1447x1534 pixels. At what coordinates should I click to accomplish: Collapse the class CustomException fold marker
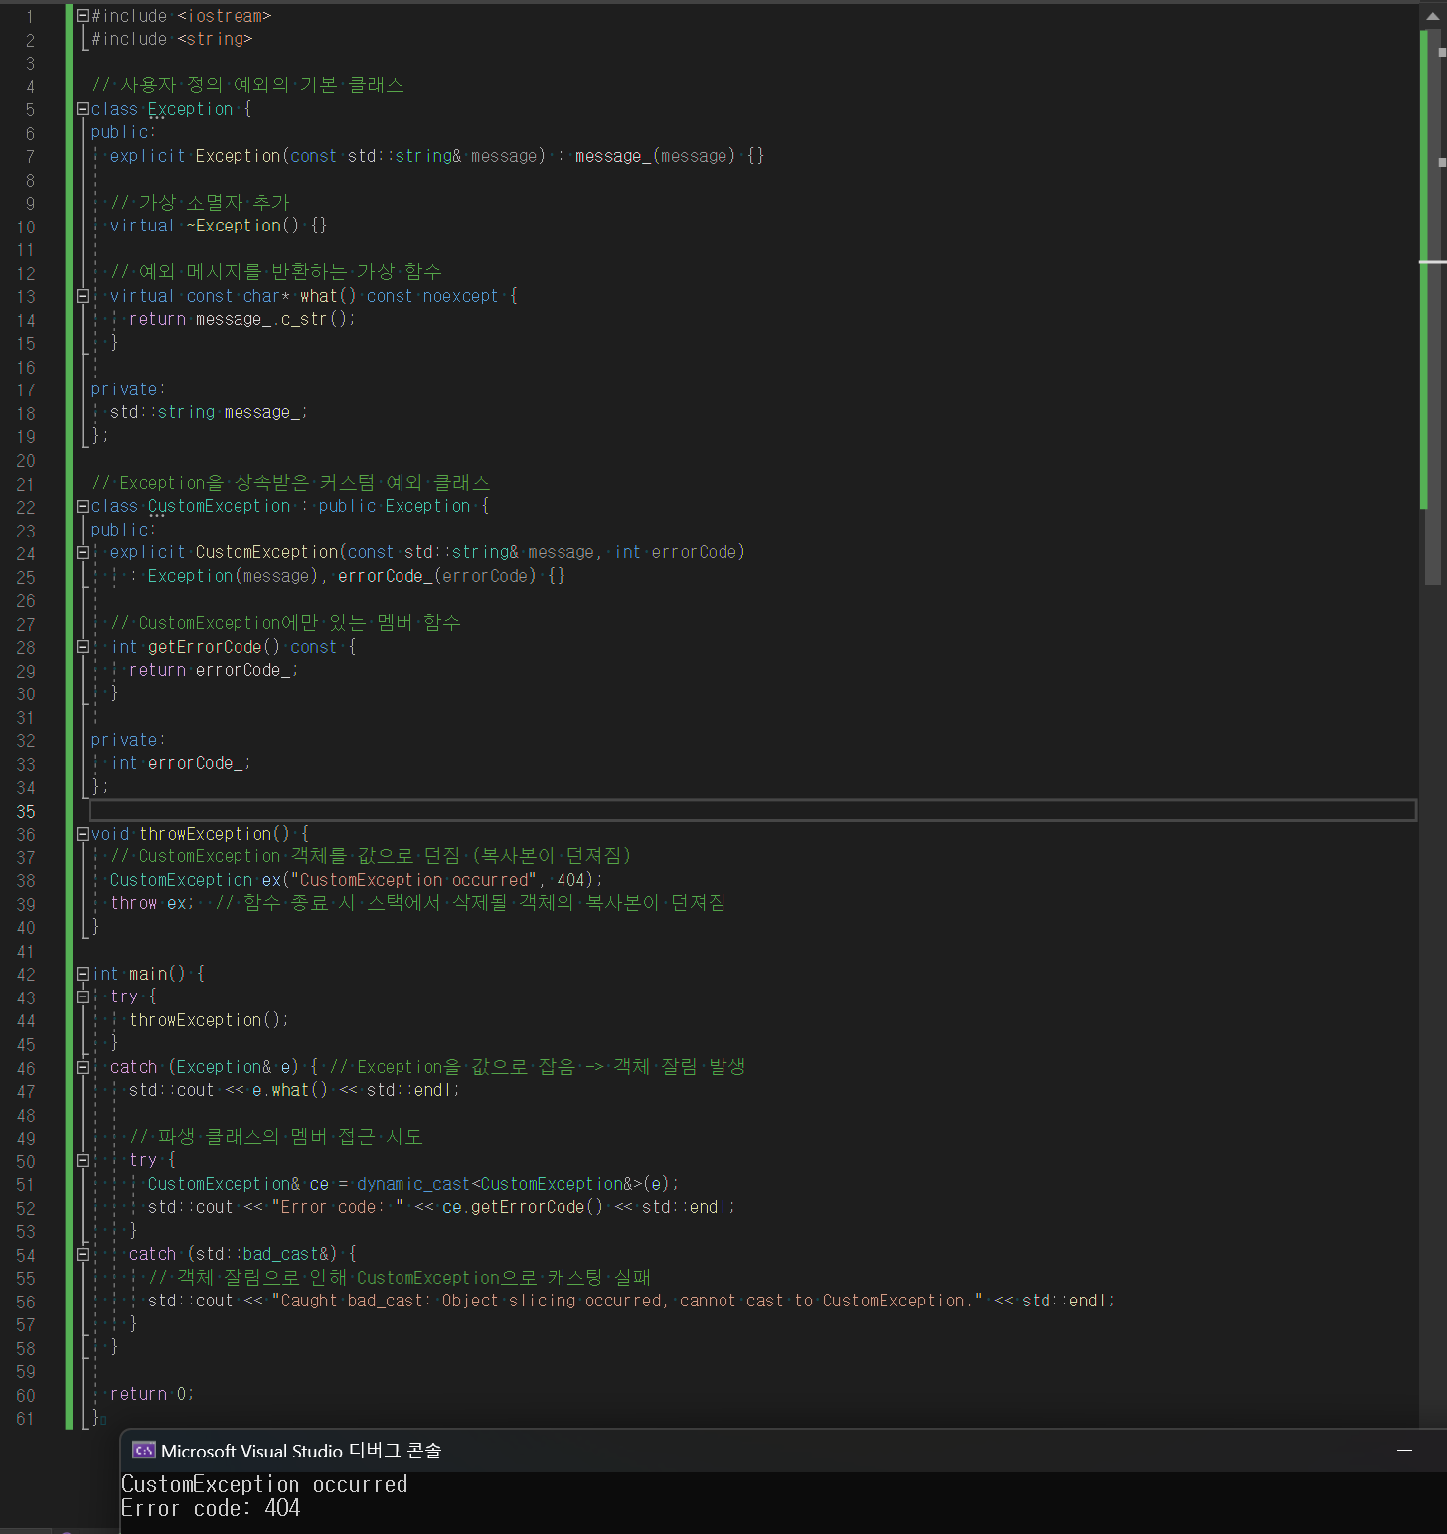(83, 506)
